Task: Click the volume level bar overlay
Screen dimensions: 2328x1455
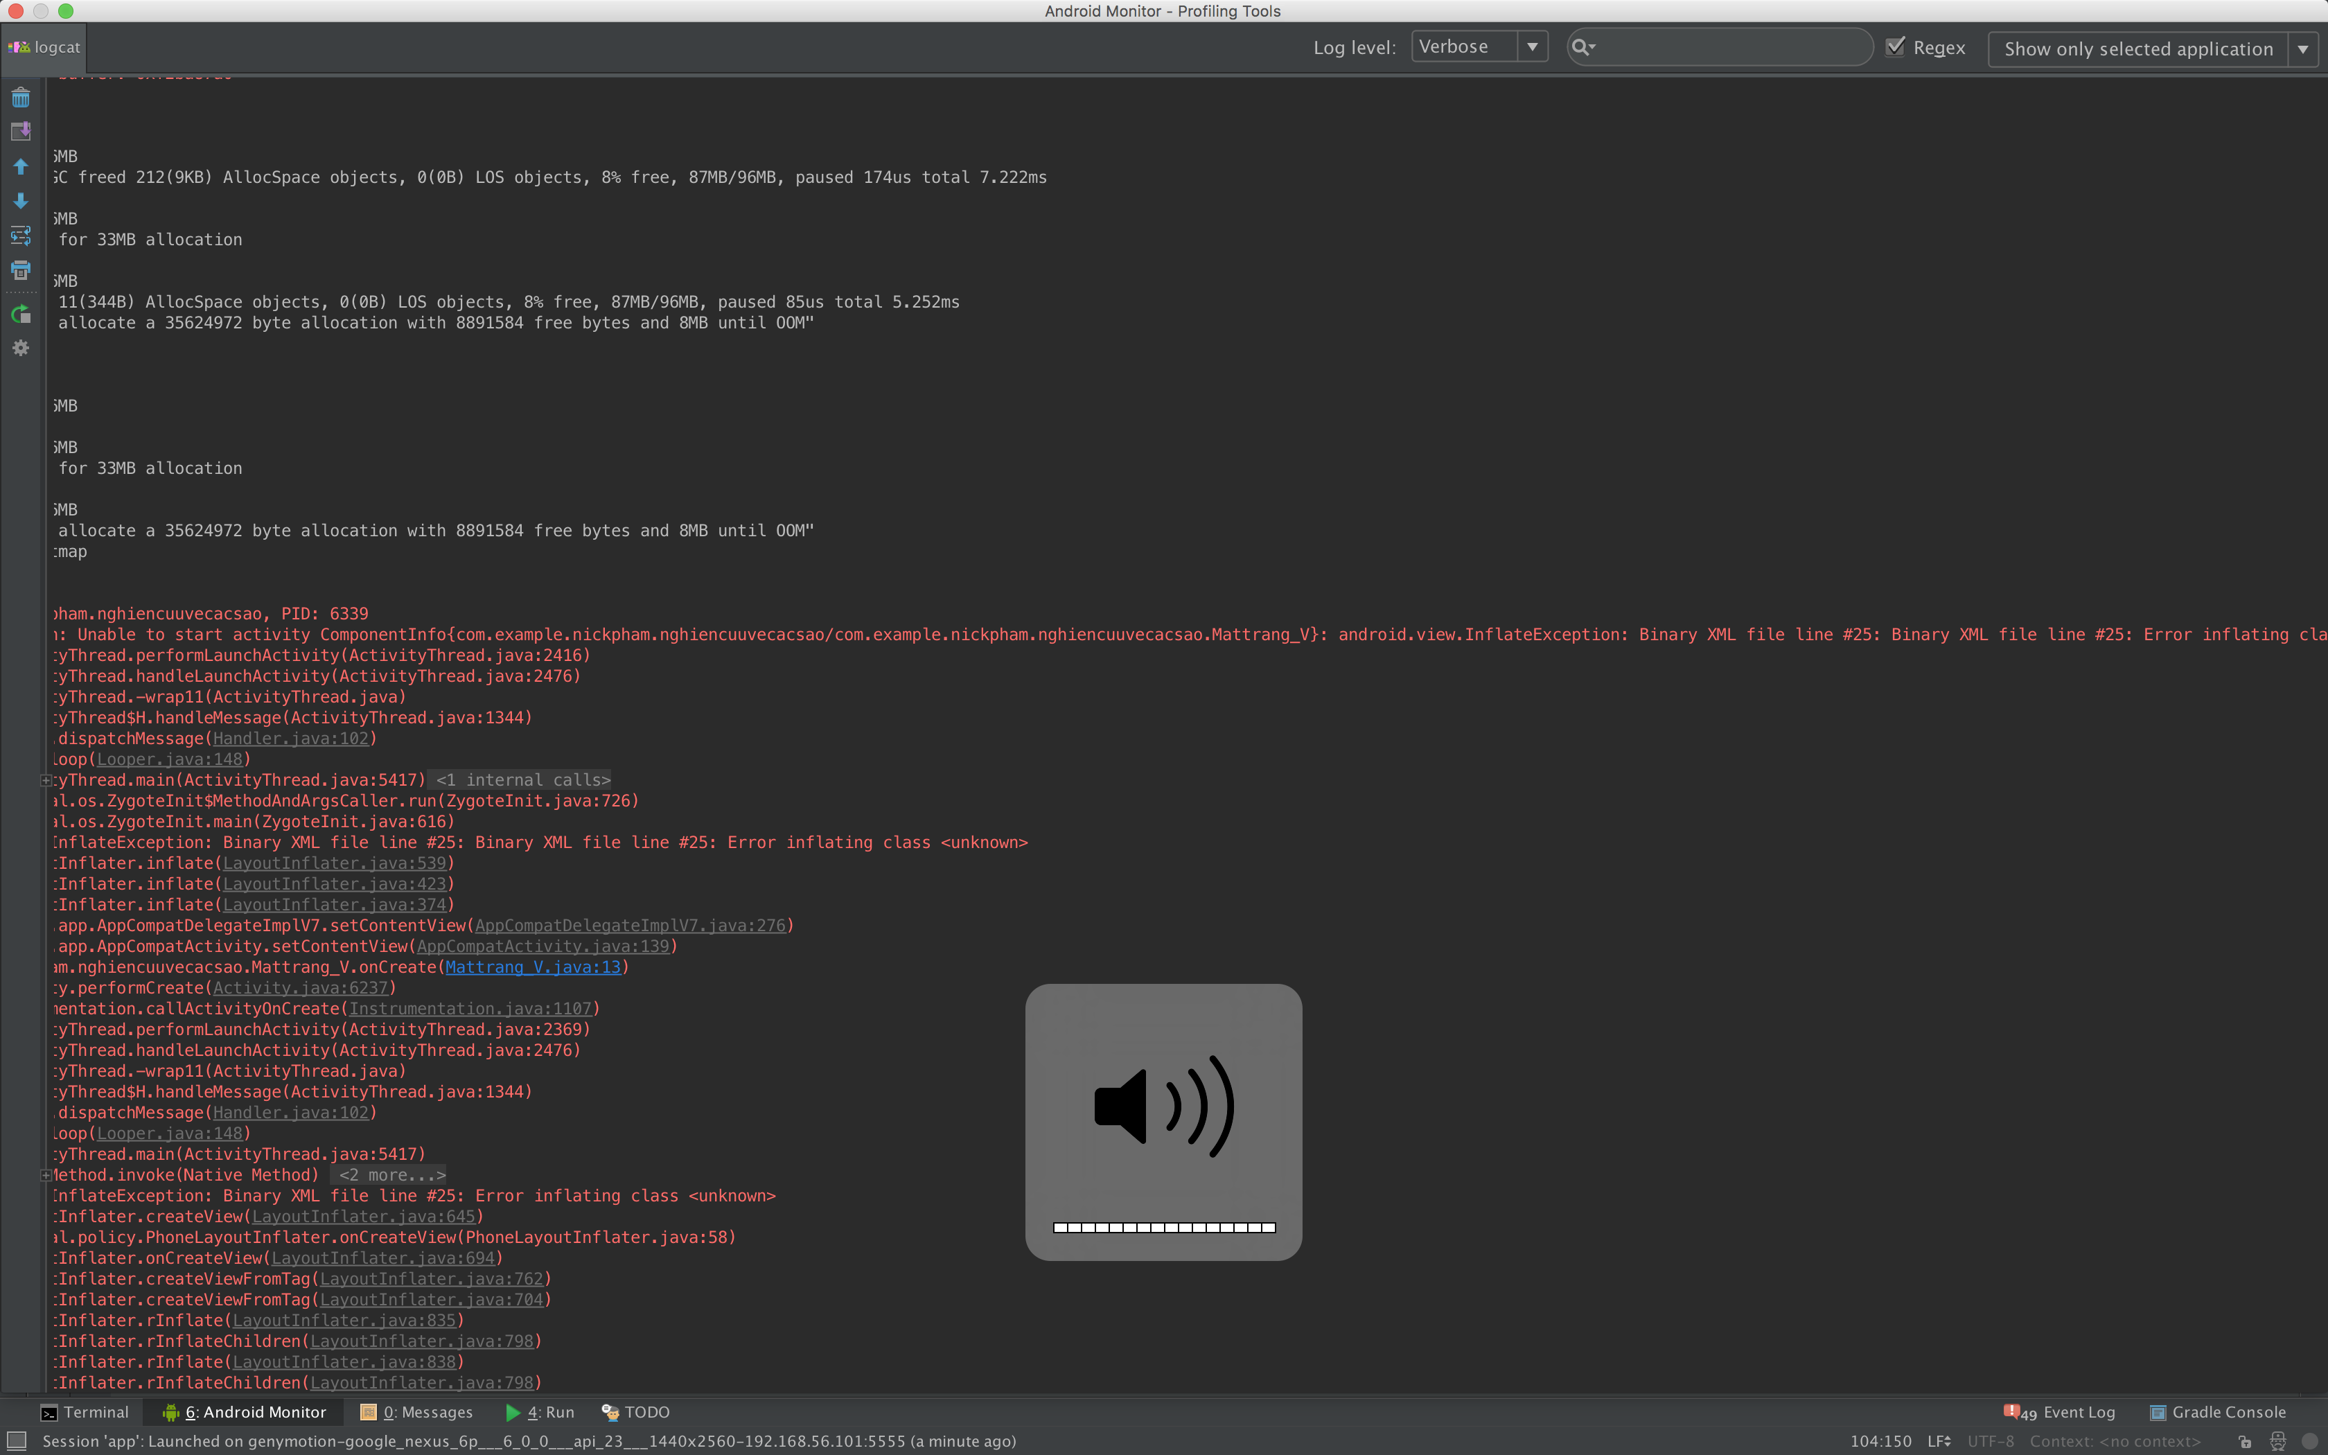Action: [x=1163, y=1227]
